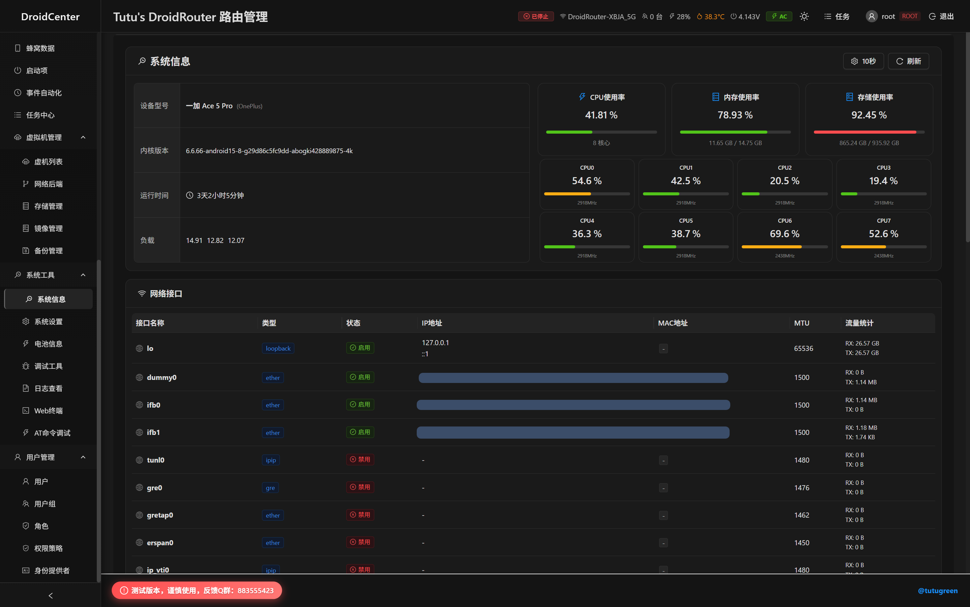Collapse the 系统工具 sidebar group
The height and width of the screenshot is (607, 970).
[x=83, y=275]
